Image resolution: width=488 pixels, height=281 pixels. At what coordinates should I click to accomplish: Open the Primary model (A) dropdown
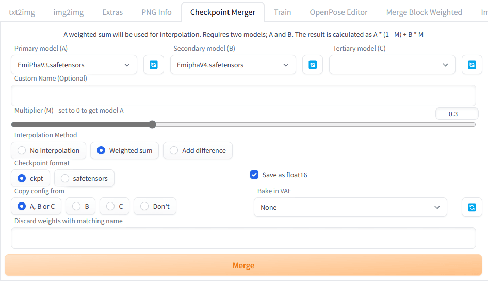74,65
